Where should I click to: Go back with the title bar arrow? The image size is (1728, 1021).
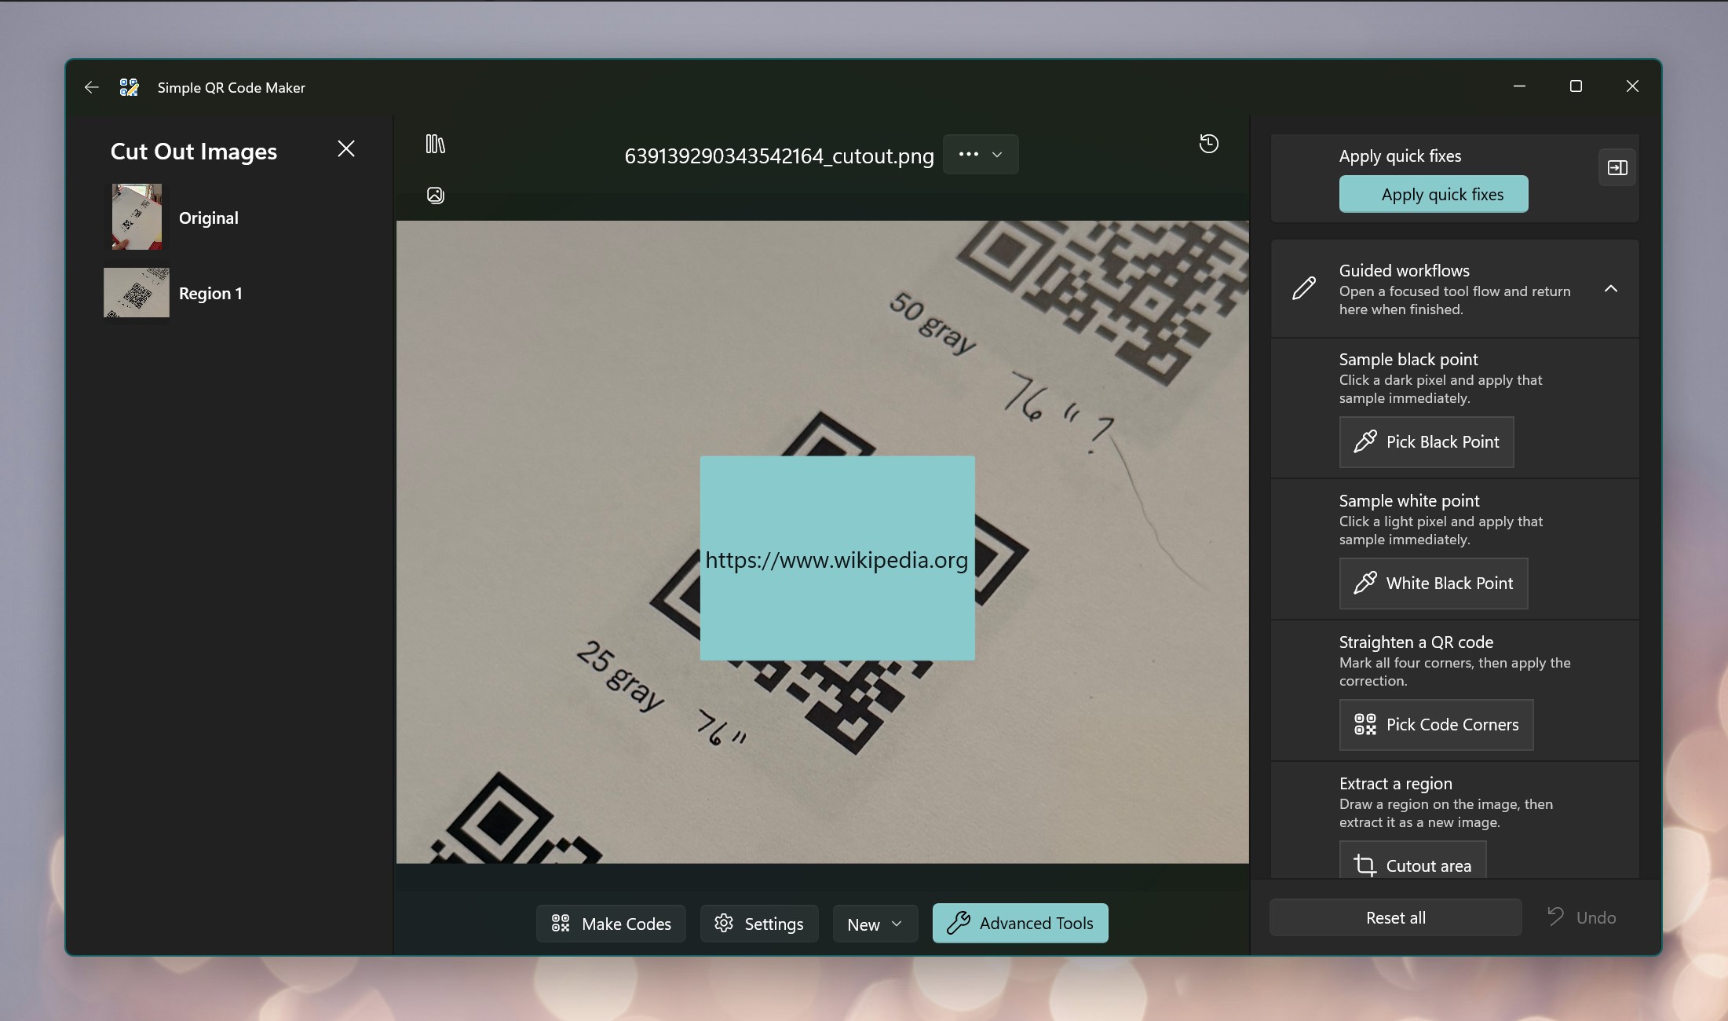point(92,87)
